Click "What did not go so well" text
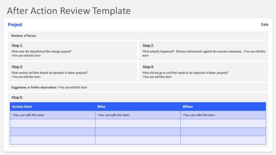Screen dimensions: 276x155 pyautogui.click(x=185, y=73)
